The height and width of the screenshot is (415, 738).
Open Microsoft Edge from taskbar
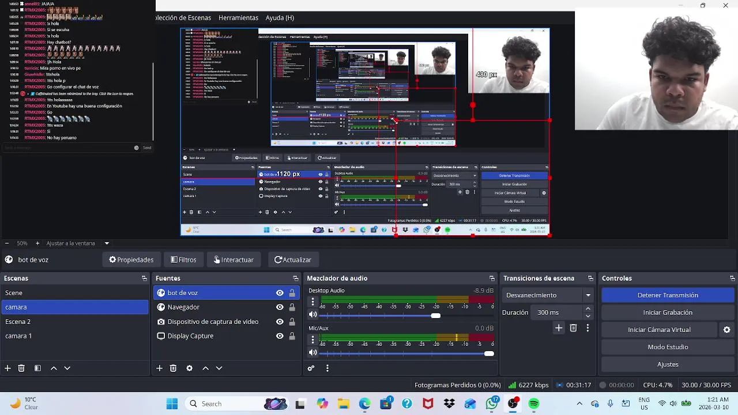(364, 403)
